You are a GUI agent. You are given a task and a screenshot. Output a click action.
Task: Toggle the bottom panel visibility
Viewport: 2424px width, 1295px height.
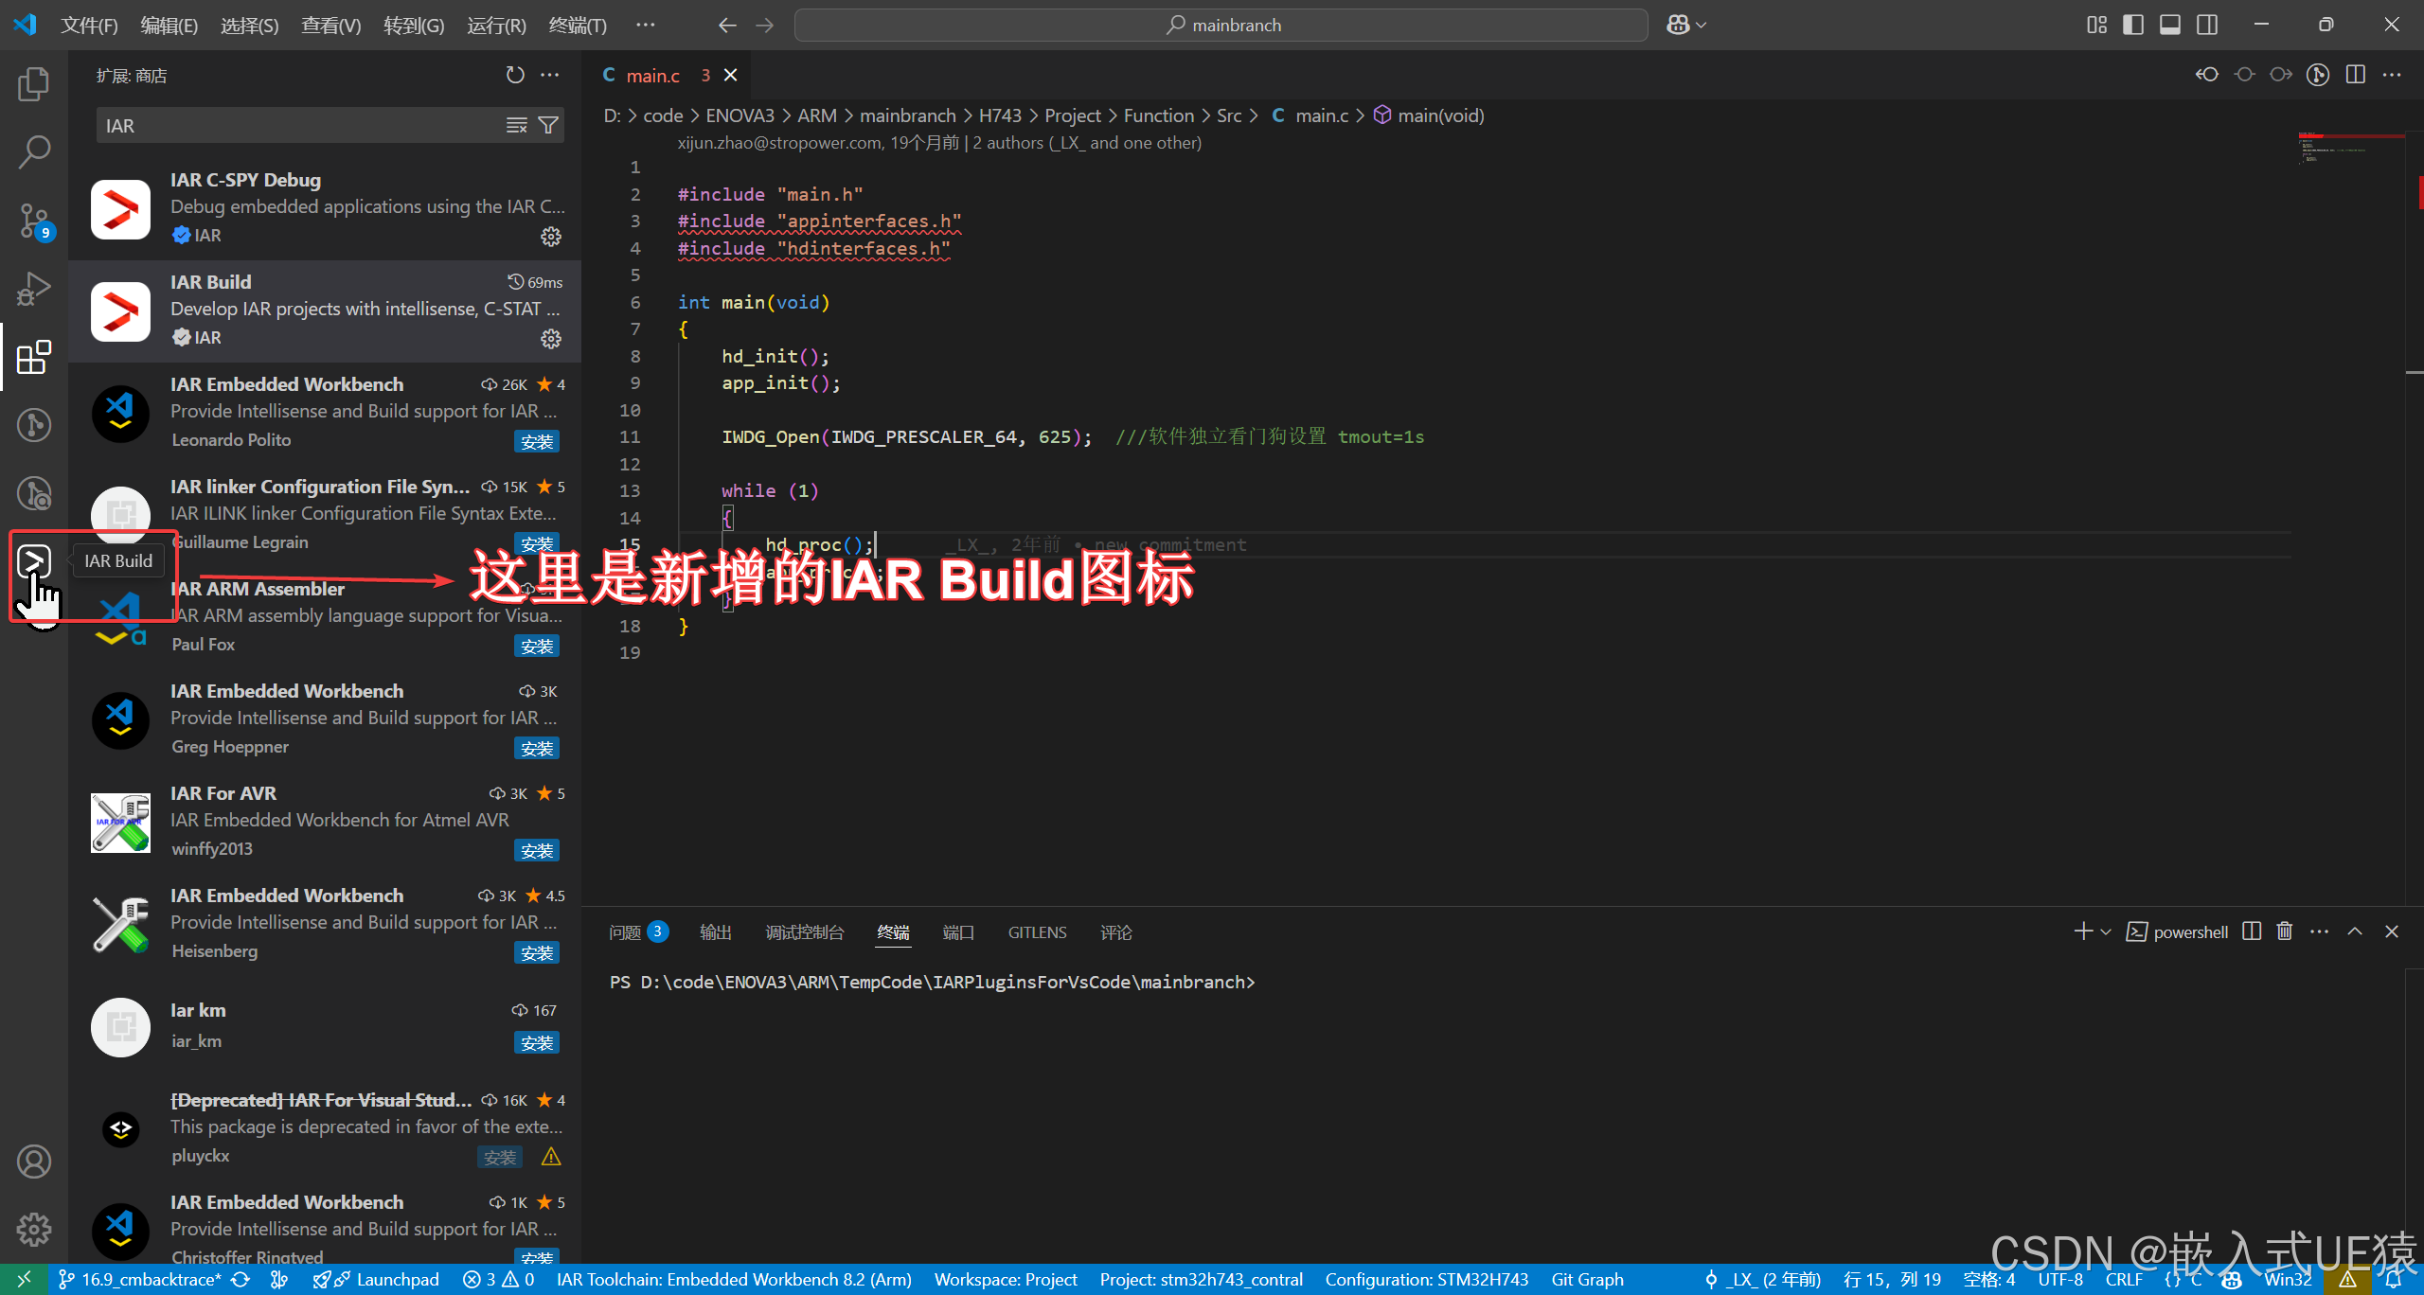[x=2170, y=25]
